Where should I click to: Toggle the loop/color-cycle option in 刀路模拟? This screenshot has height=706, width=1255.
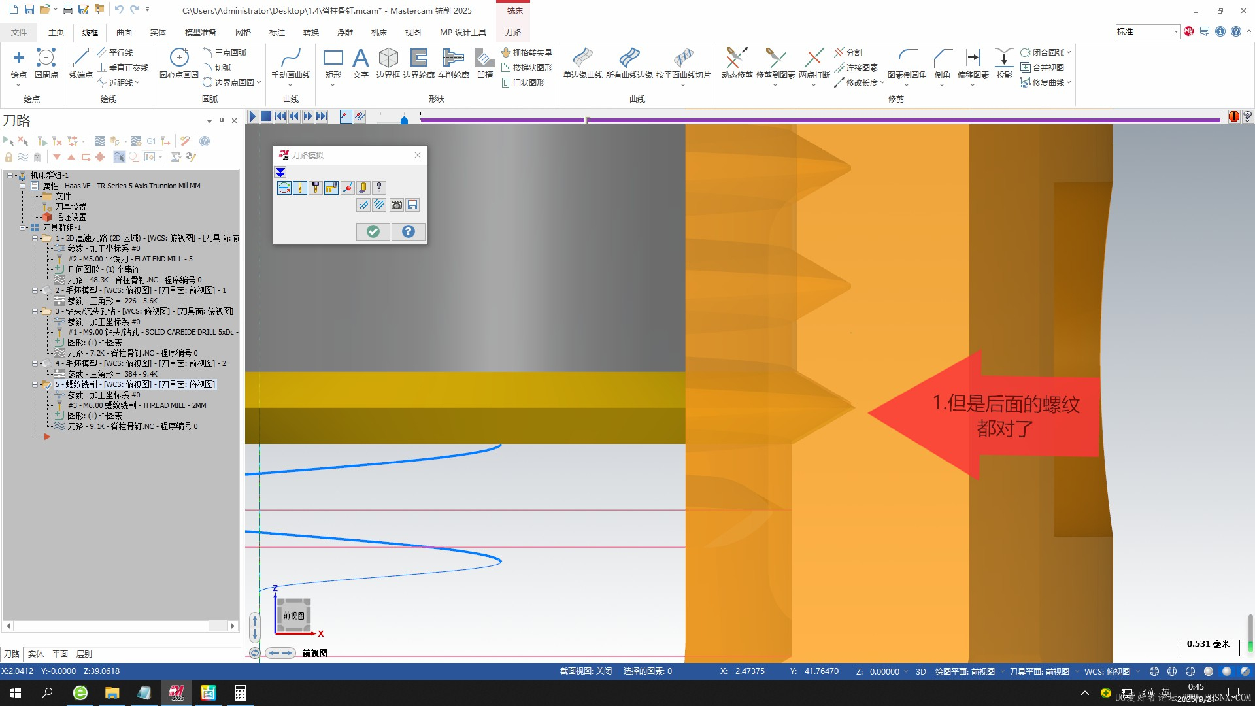284,188
